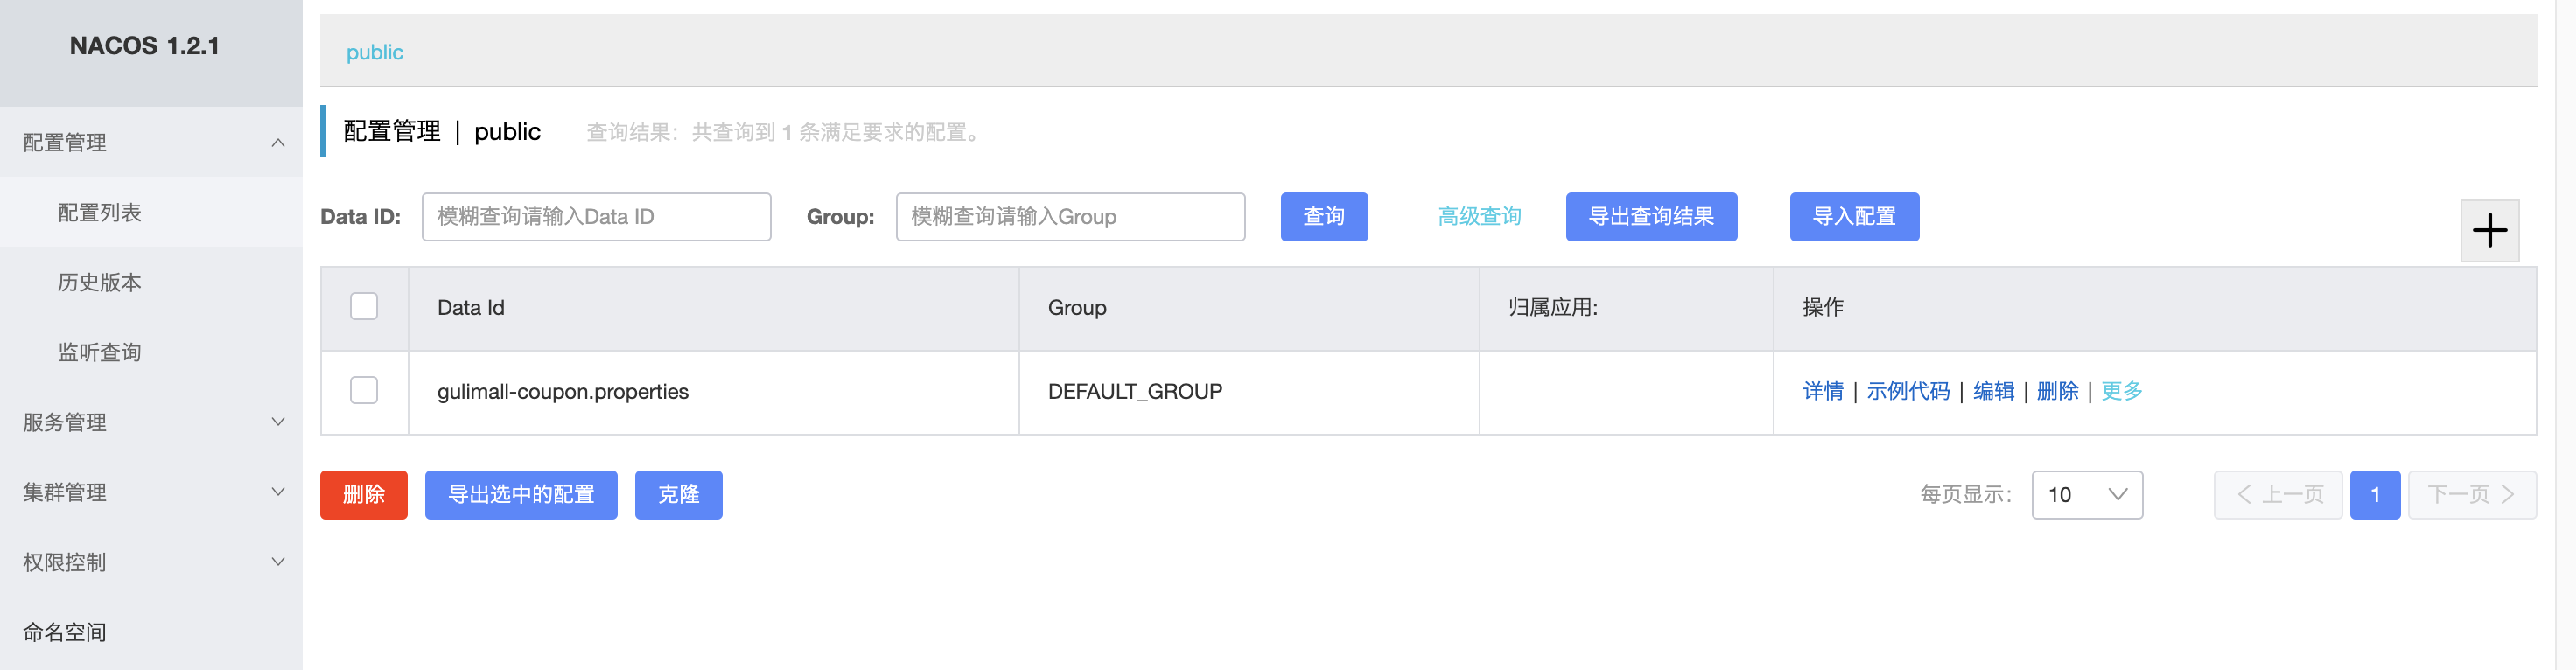Collapse the 配置管理 sidebar section
Screen dimensions: 2576x670
click(x=278, y=143)
